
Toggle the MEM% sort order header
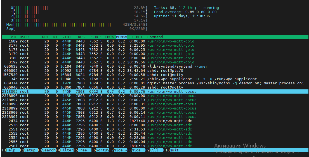pyautogui.click(x=122, y=37)
